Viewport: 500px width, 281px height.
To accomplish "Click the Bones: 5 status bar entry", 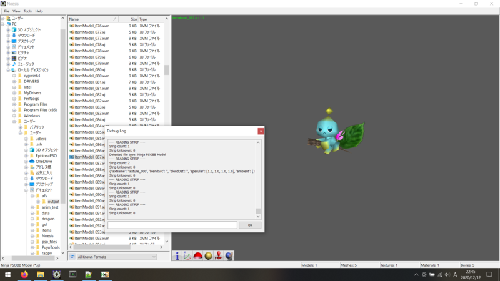I will (x=467, y=265).
